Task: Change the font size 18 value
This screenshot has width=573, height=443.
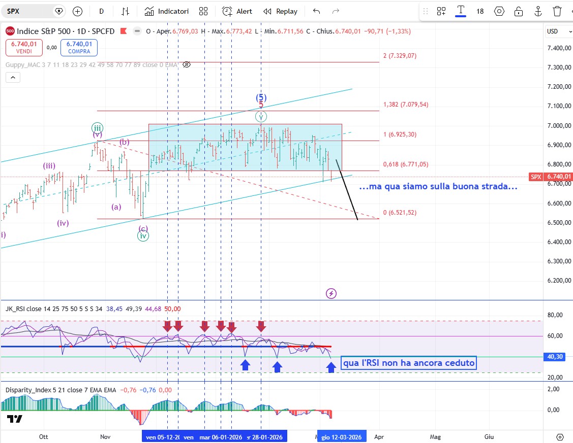Action: click(x=480, y=11)
